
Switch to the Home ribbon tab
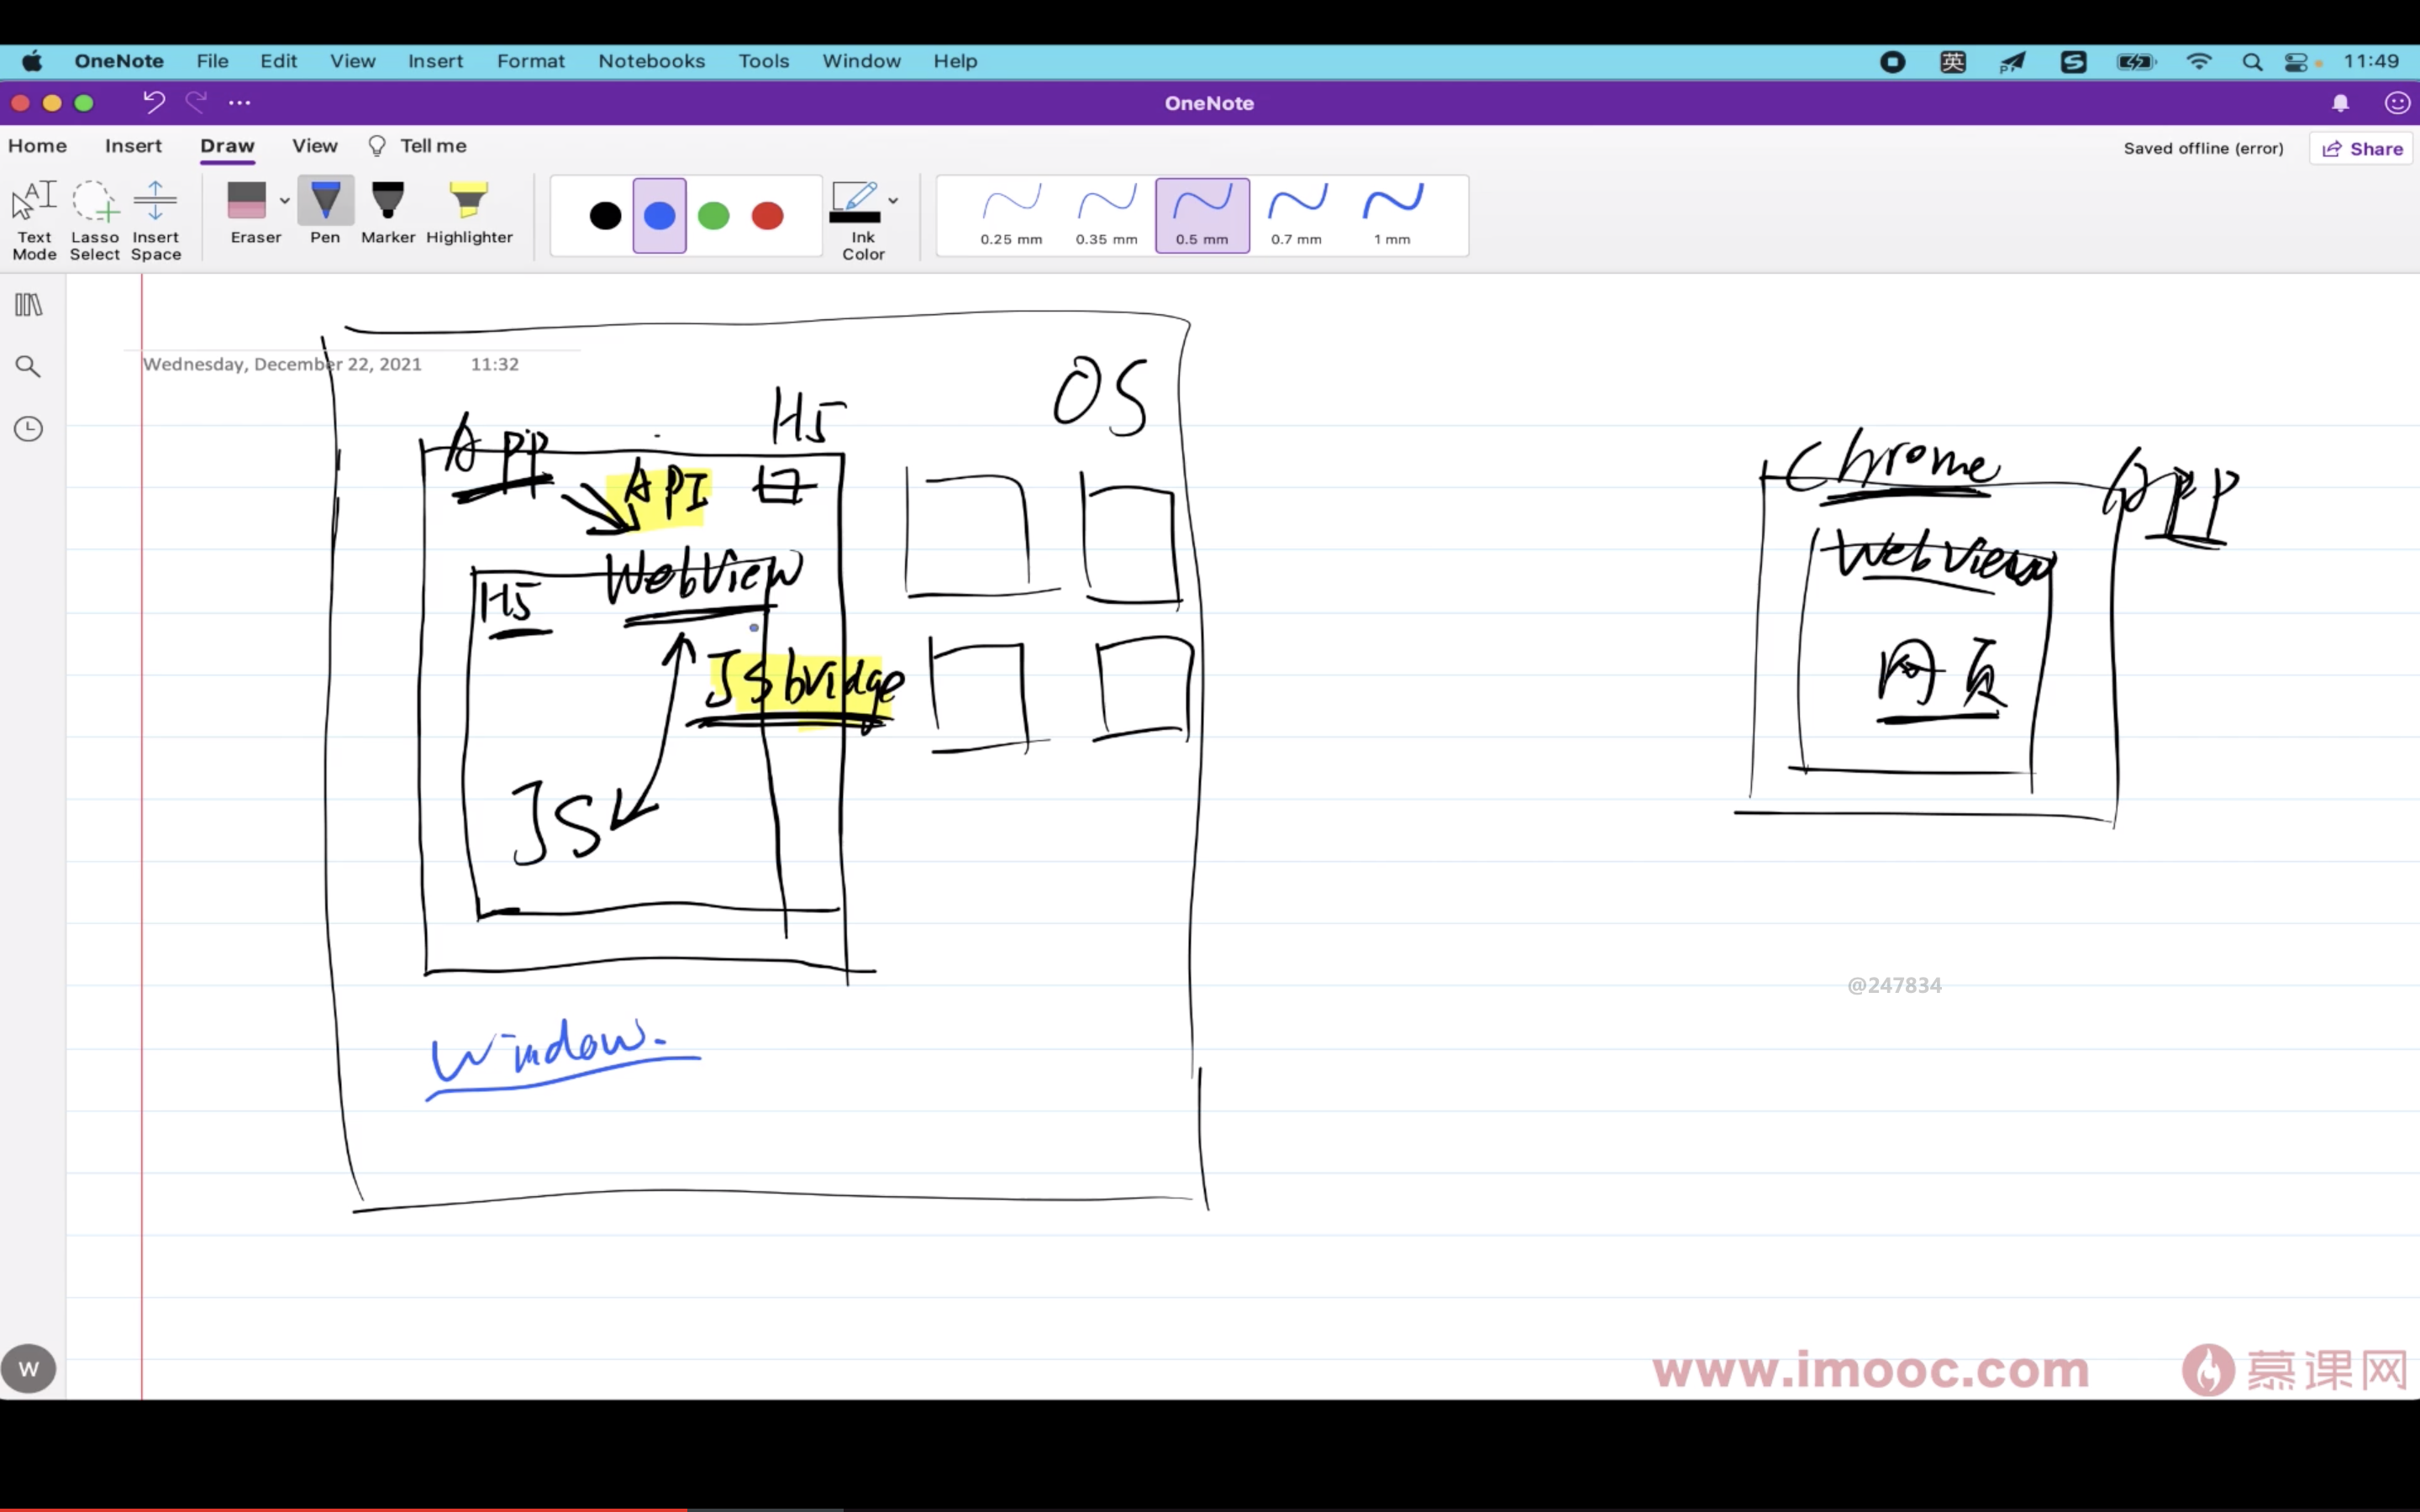pyautogui.click(x=37, y=146)
